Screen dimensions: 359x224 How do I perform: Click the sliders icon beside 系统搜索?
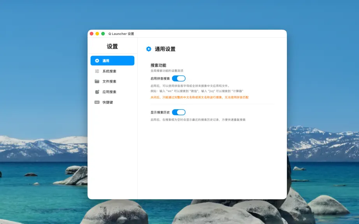point(97,71)
